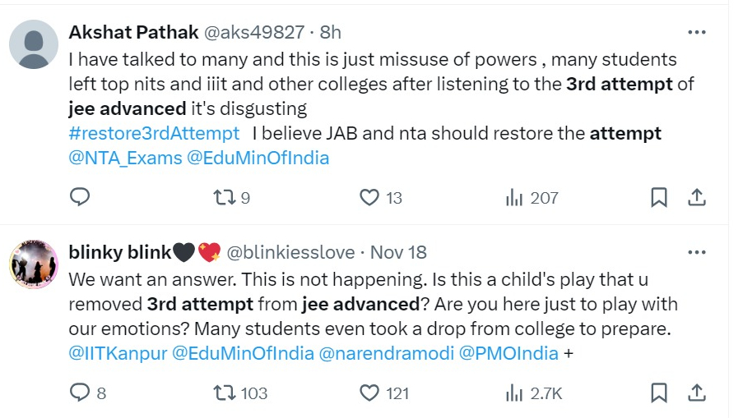Image resolution: width=743 pixels, height=418 pixels.
Task: Like blinky blink's tweet
Action: [370, 393]
